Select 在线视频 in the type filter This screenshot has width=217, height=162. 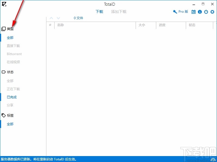(x=13, y=62)
